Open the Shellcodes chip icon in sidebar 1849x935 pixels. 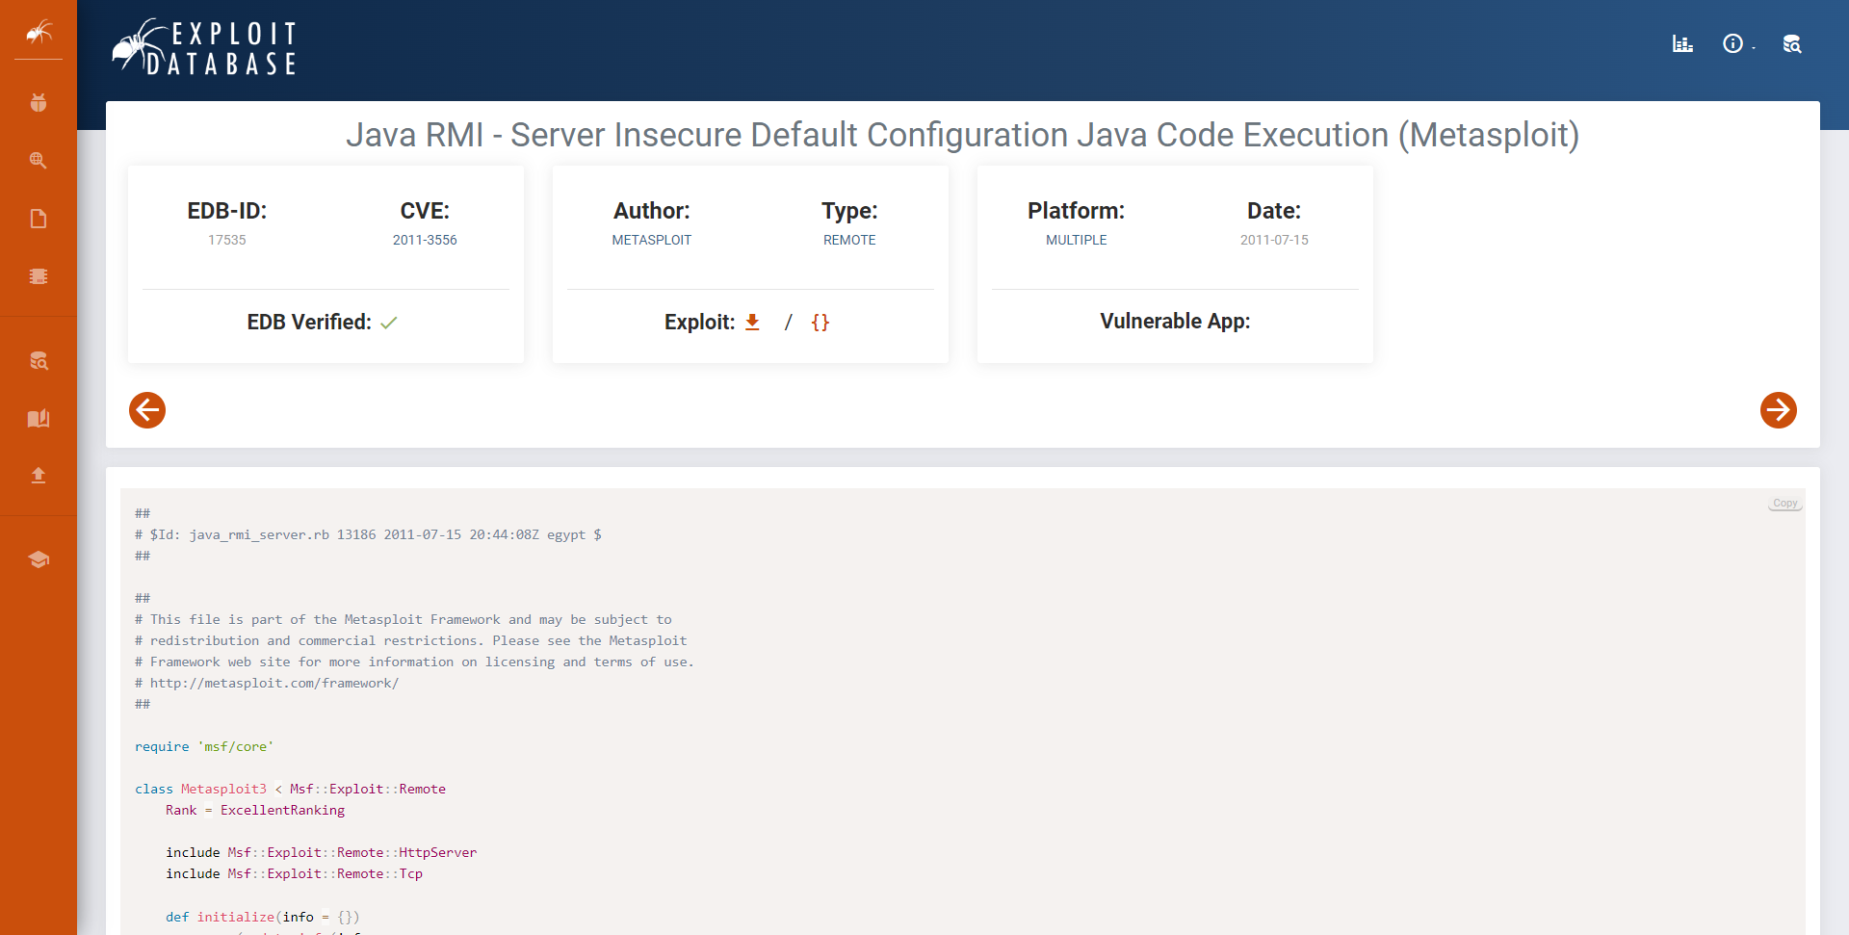point(39,276)
